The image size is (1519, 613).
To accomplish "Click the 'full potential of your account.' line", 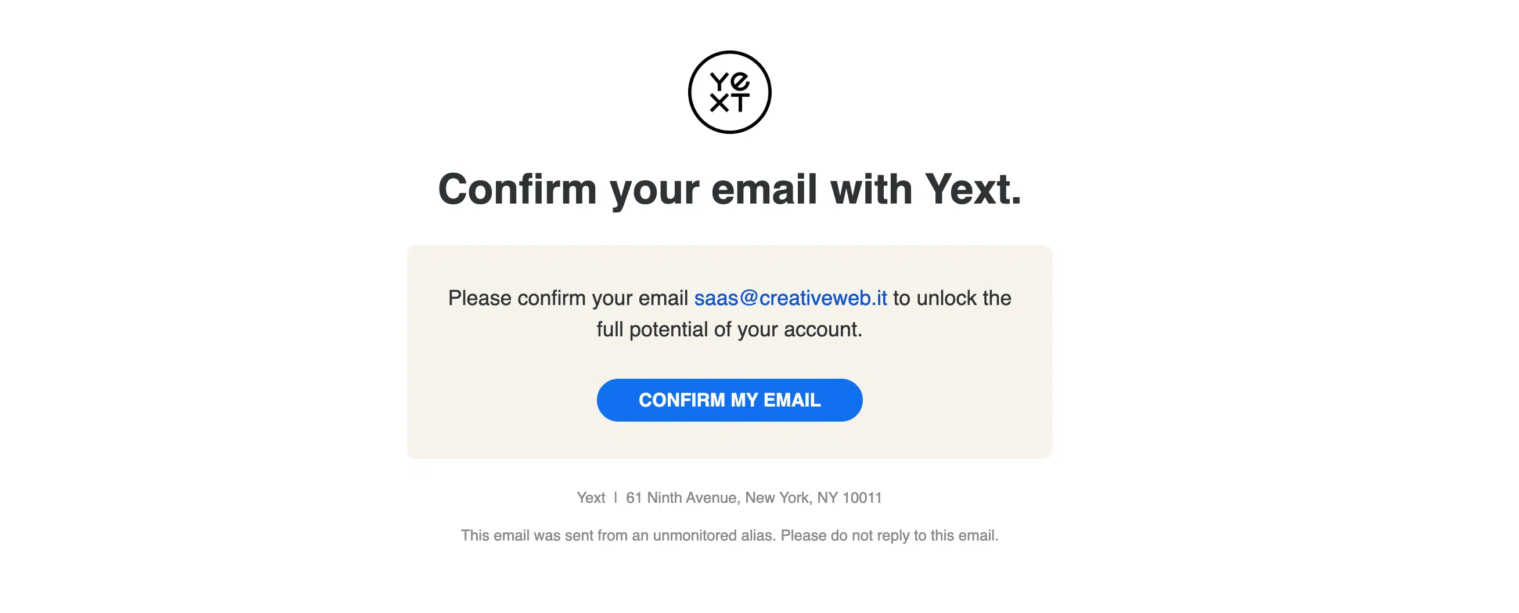I will click(x=729, y=329).
